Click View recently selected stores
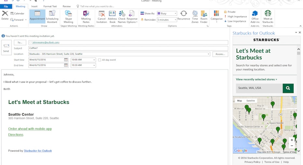 (256, 79)
